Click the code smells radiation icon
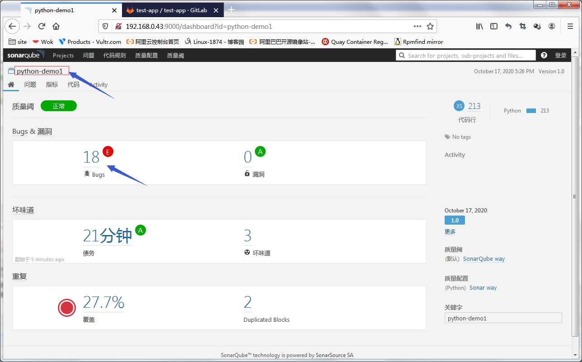582x362 pixels. [247, 252]
